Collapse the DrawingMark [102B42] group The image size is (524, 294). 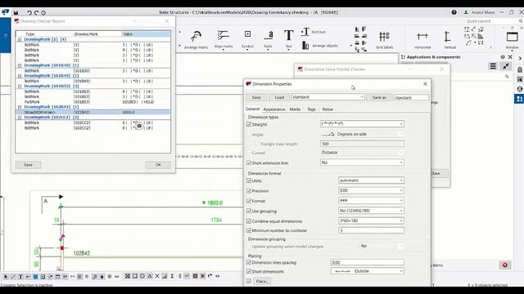pyautogui.click(x=20, y=107)
